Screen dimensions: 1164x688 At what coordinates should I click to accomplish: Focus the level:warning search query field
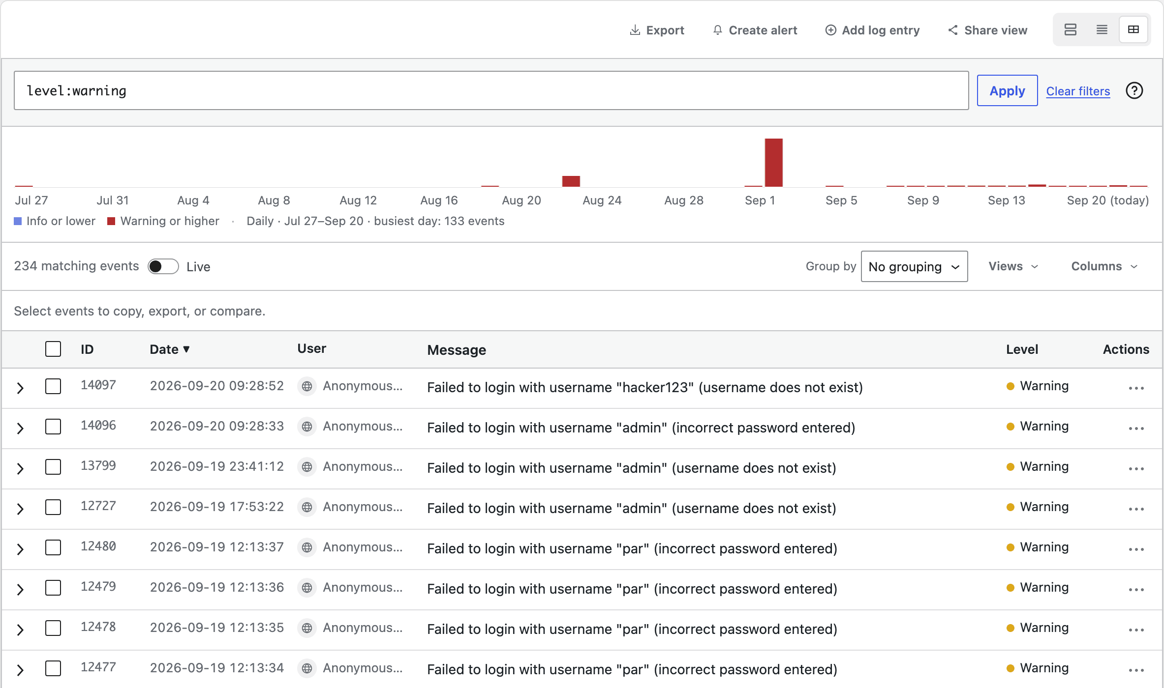(491, 90)
